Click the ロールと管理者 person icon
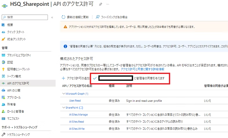 pyautogui.click(x=3, y=112)
